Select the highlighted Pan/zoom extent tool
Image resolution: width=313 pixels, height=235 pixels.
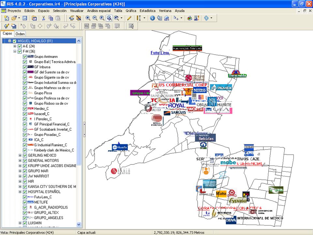click(x=109, y=18)
